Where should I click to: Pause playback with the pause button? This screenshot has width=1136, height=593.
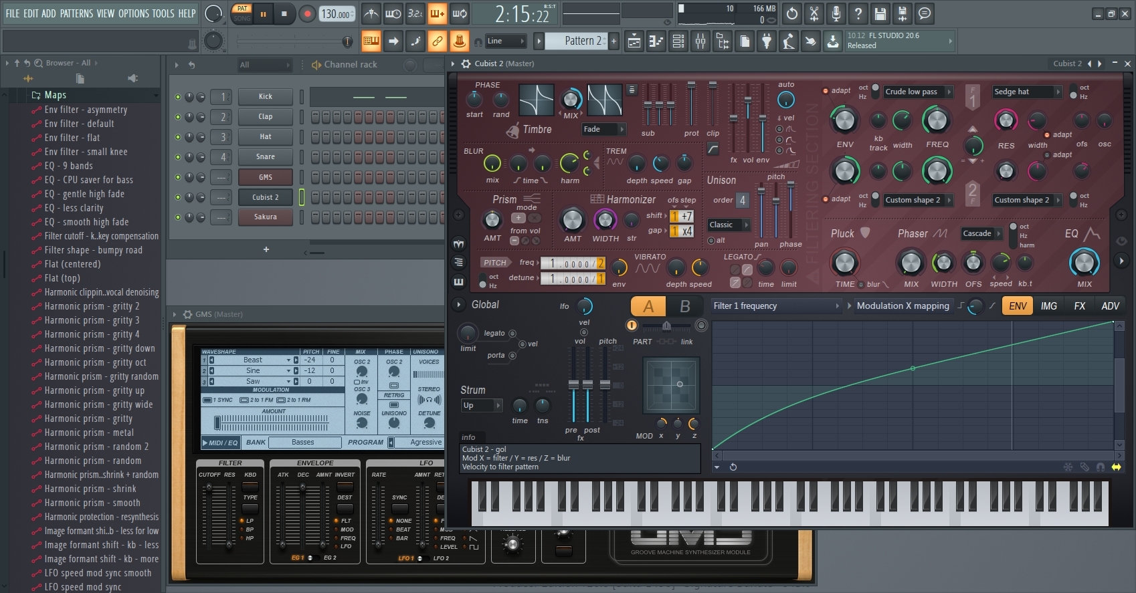point(264,13)
